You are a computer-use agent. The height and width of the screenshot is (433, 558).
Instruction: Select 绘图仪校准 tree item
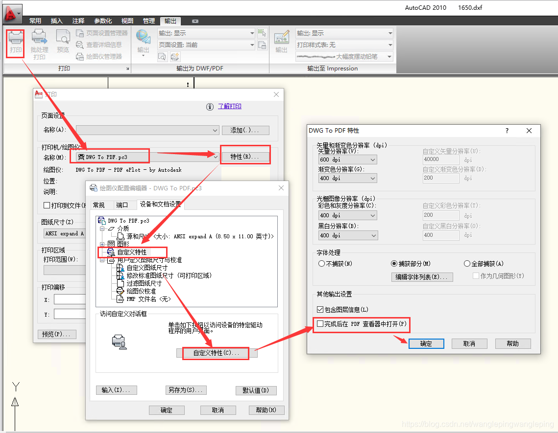pos(137,291)
